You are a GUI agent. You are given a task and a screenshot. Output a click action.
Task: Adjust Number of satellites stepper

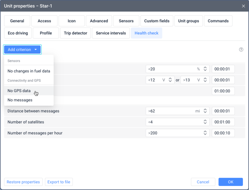[x=205, y=122]
